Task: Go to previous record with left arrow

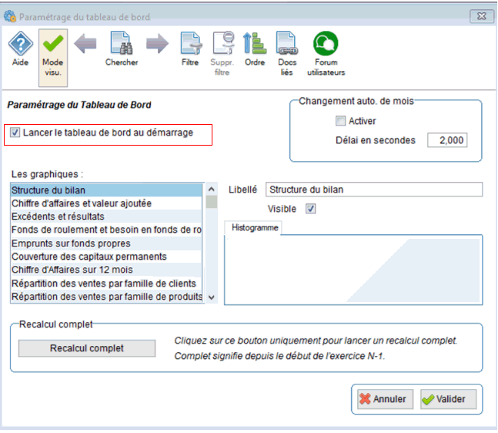Action: 85,45
